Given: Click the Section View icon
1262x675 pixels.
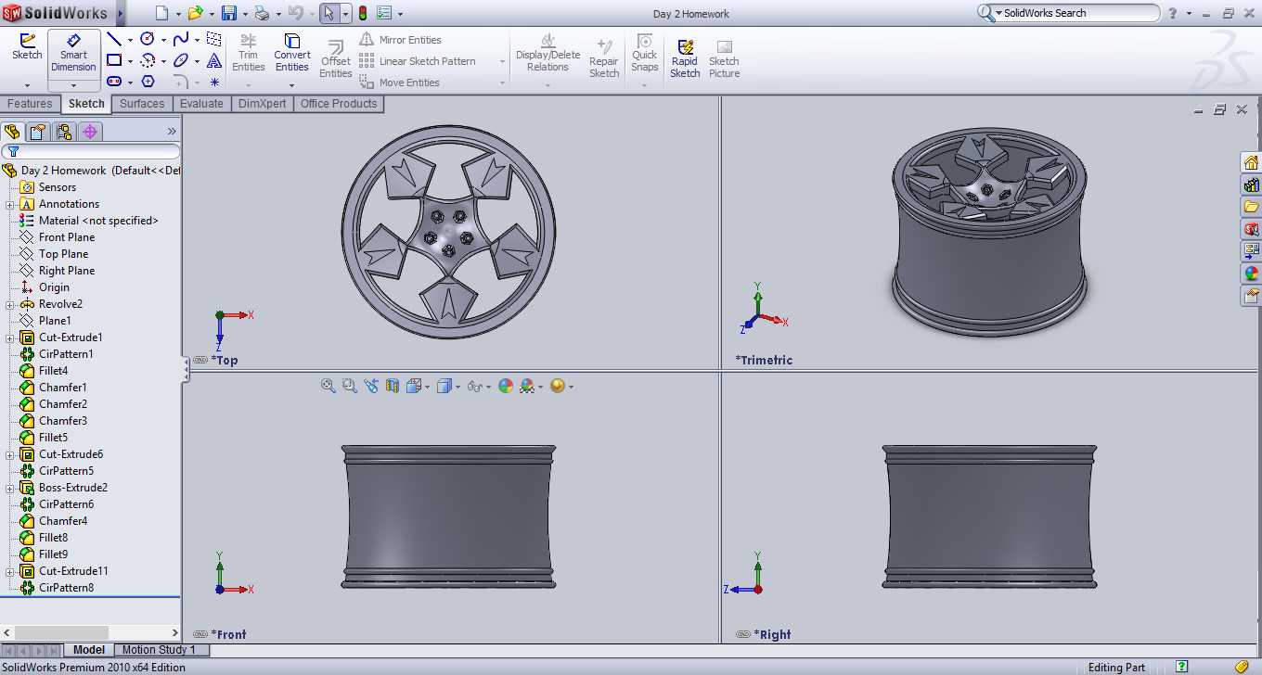Looking at the screenshot, I should pos(392,386).
